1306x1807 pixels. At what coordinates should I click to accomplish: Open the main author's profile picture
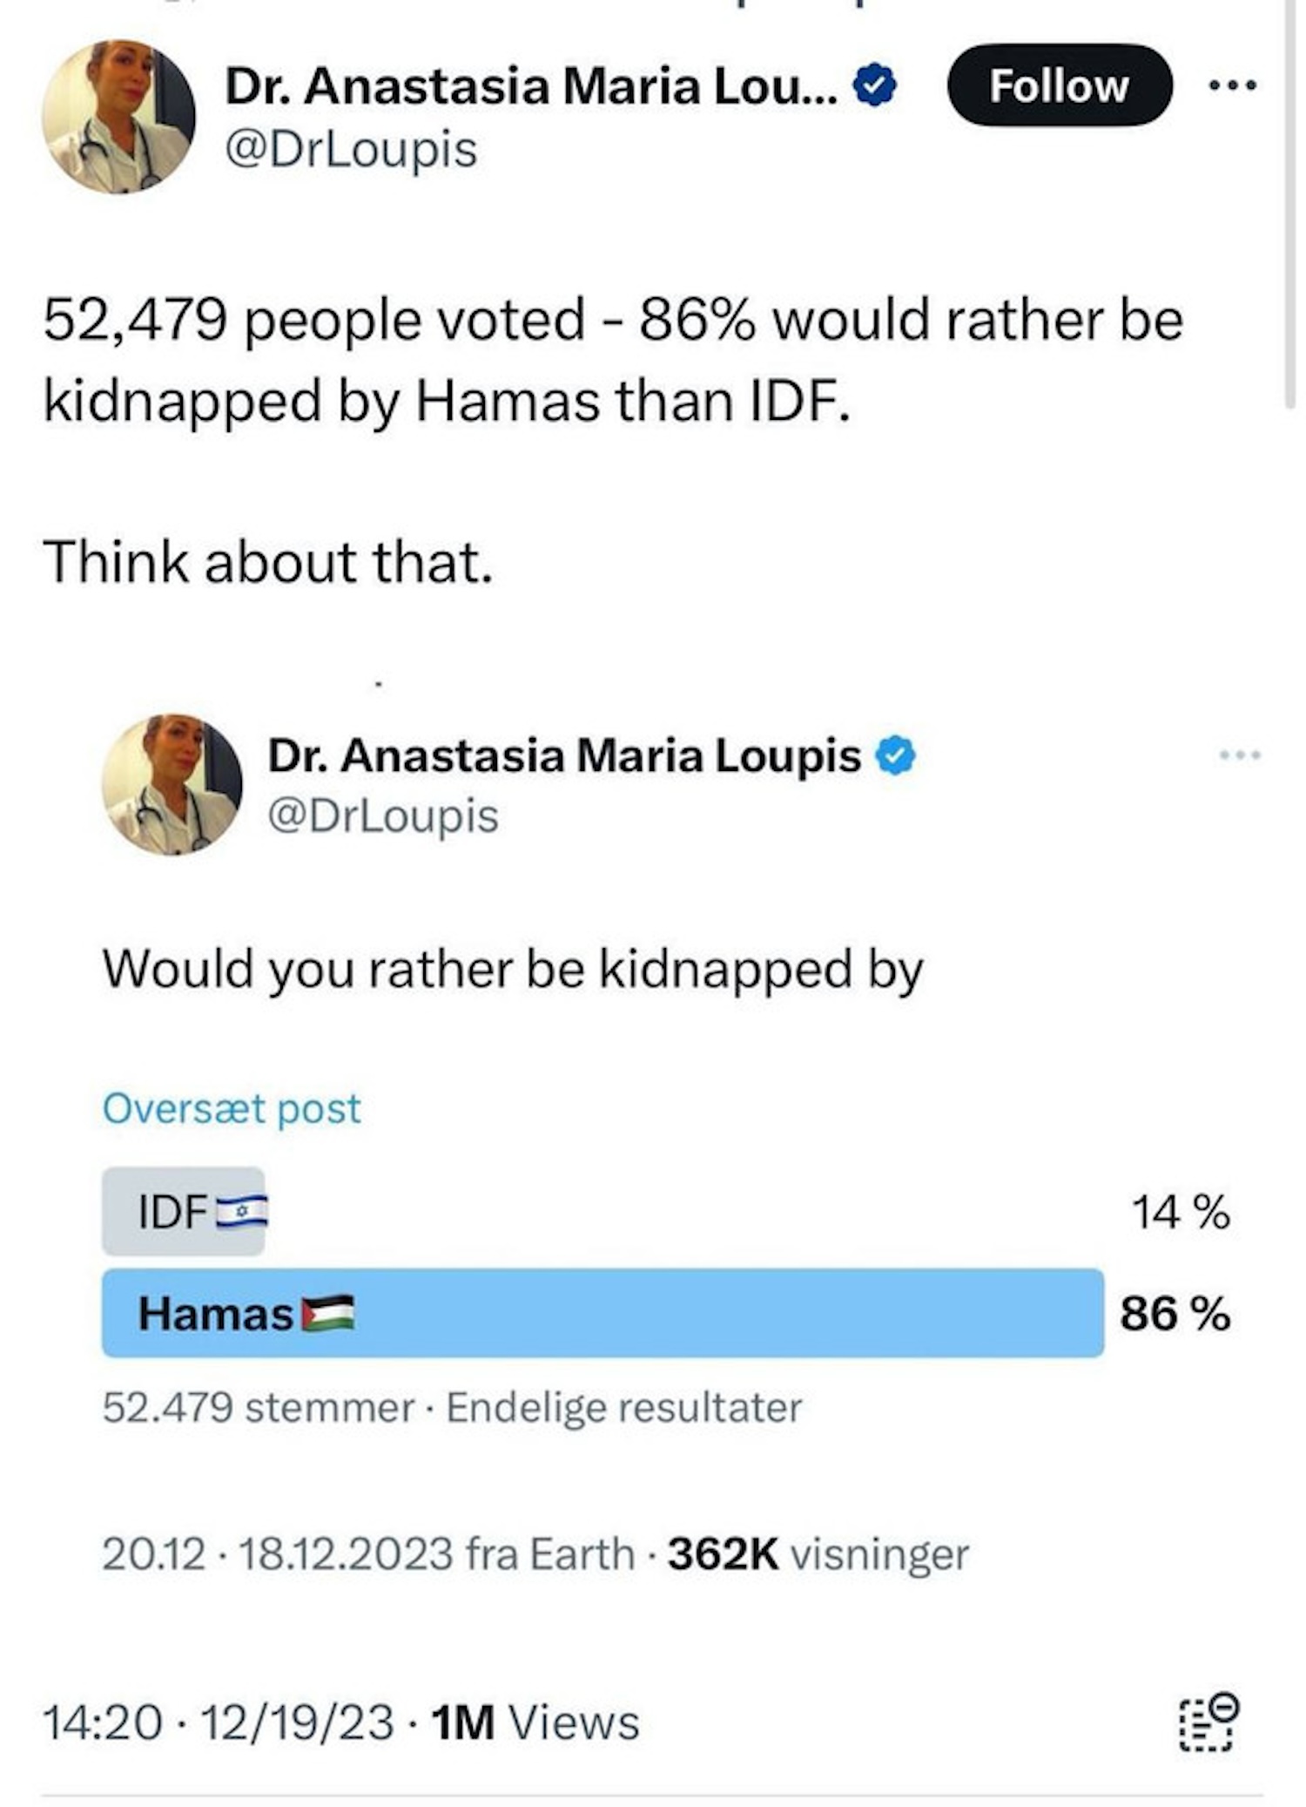pos(118,116)
